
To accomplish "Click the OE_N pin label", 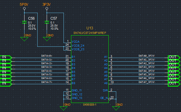I will [104, 98].
